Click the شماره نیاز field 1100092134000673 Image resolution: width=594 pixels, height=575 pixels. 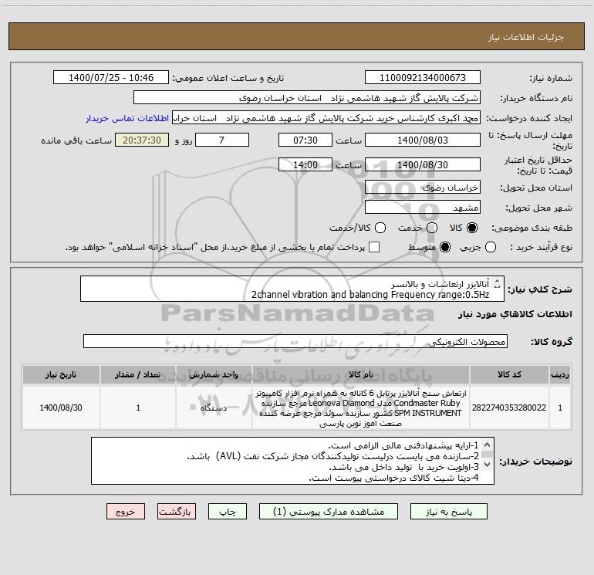[x=423, y=77]
